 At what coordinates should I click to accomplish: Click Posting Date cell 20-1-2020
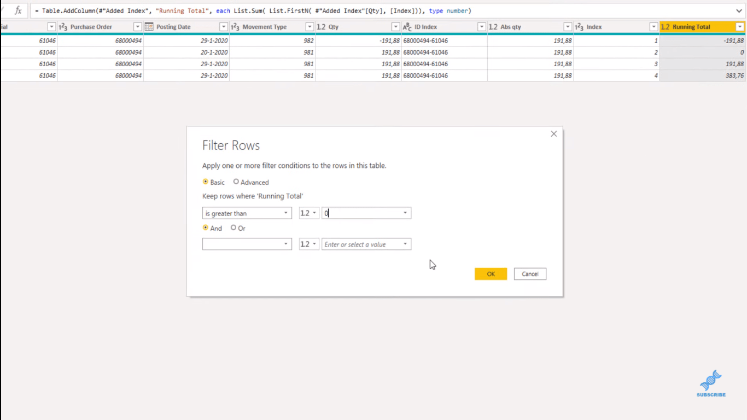(x=186, y=52)
